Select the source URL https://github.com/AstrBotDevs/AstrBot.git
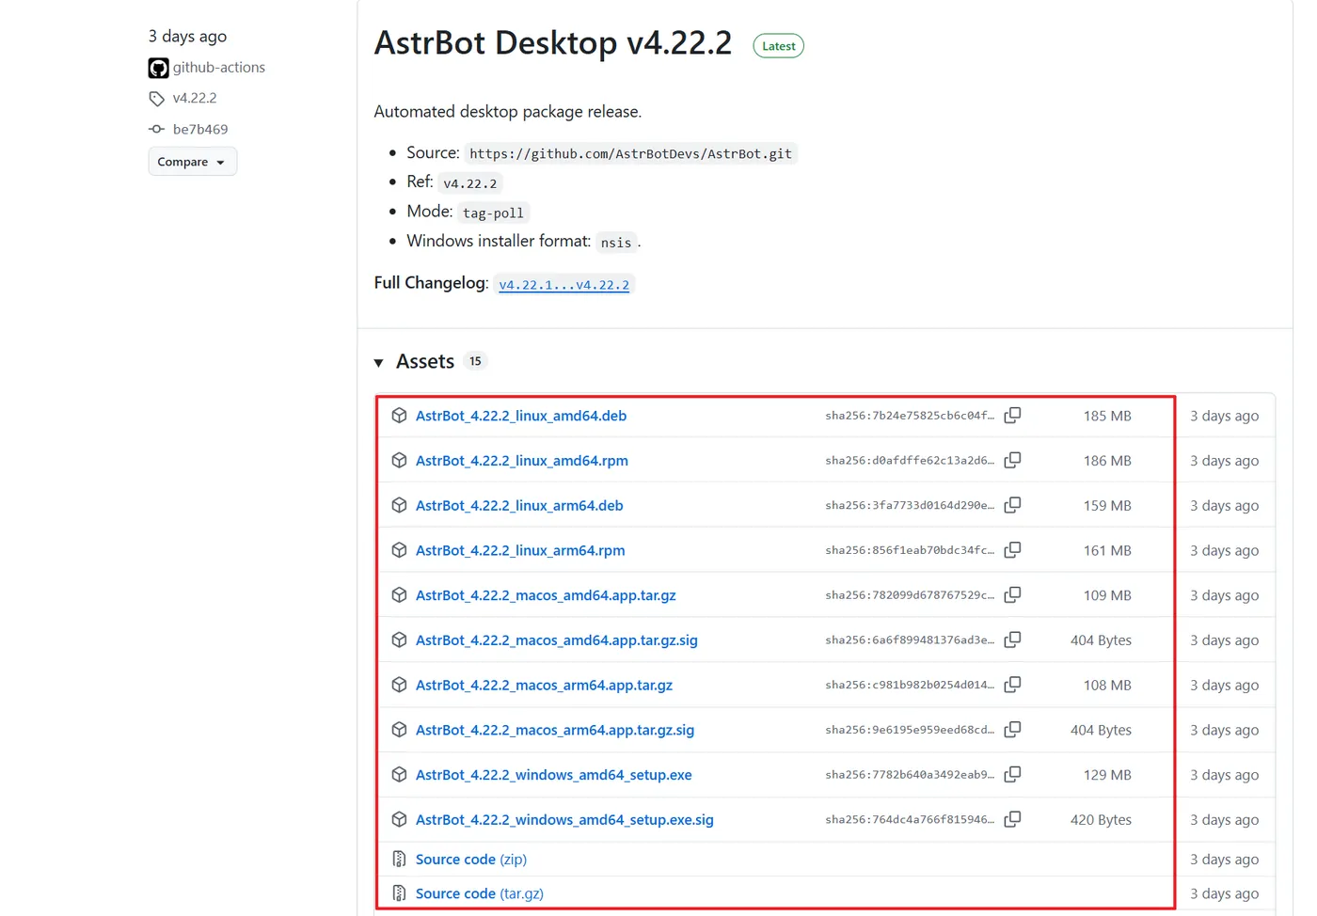The height and width of the screenshot is (916, 1317). click(x=631, y=154)
